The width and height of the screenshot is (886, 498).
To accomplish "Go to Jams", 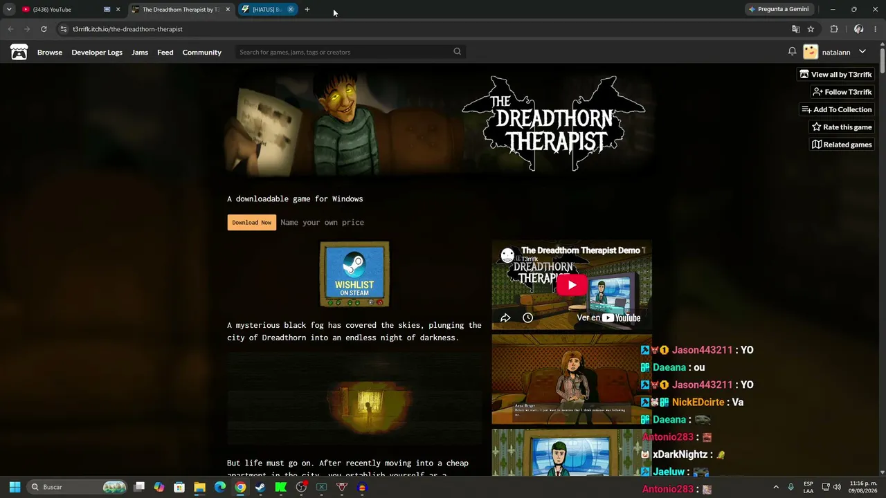I will (140, 52).
